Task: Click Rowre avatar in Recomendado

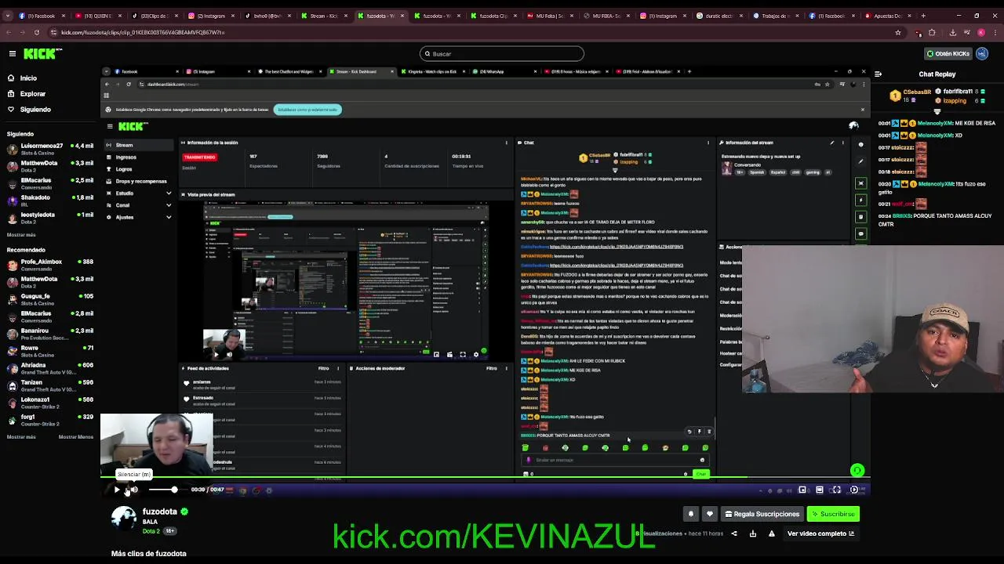Action: pos(12,351)
